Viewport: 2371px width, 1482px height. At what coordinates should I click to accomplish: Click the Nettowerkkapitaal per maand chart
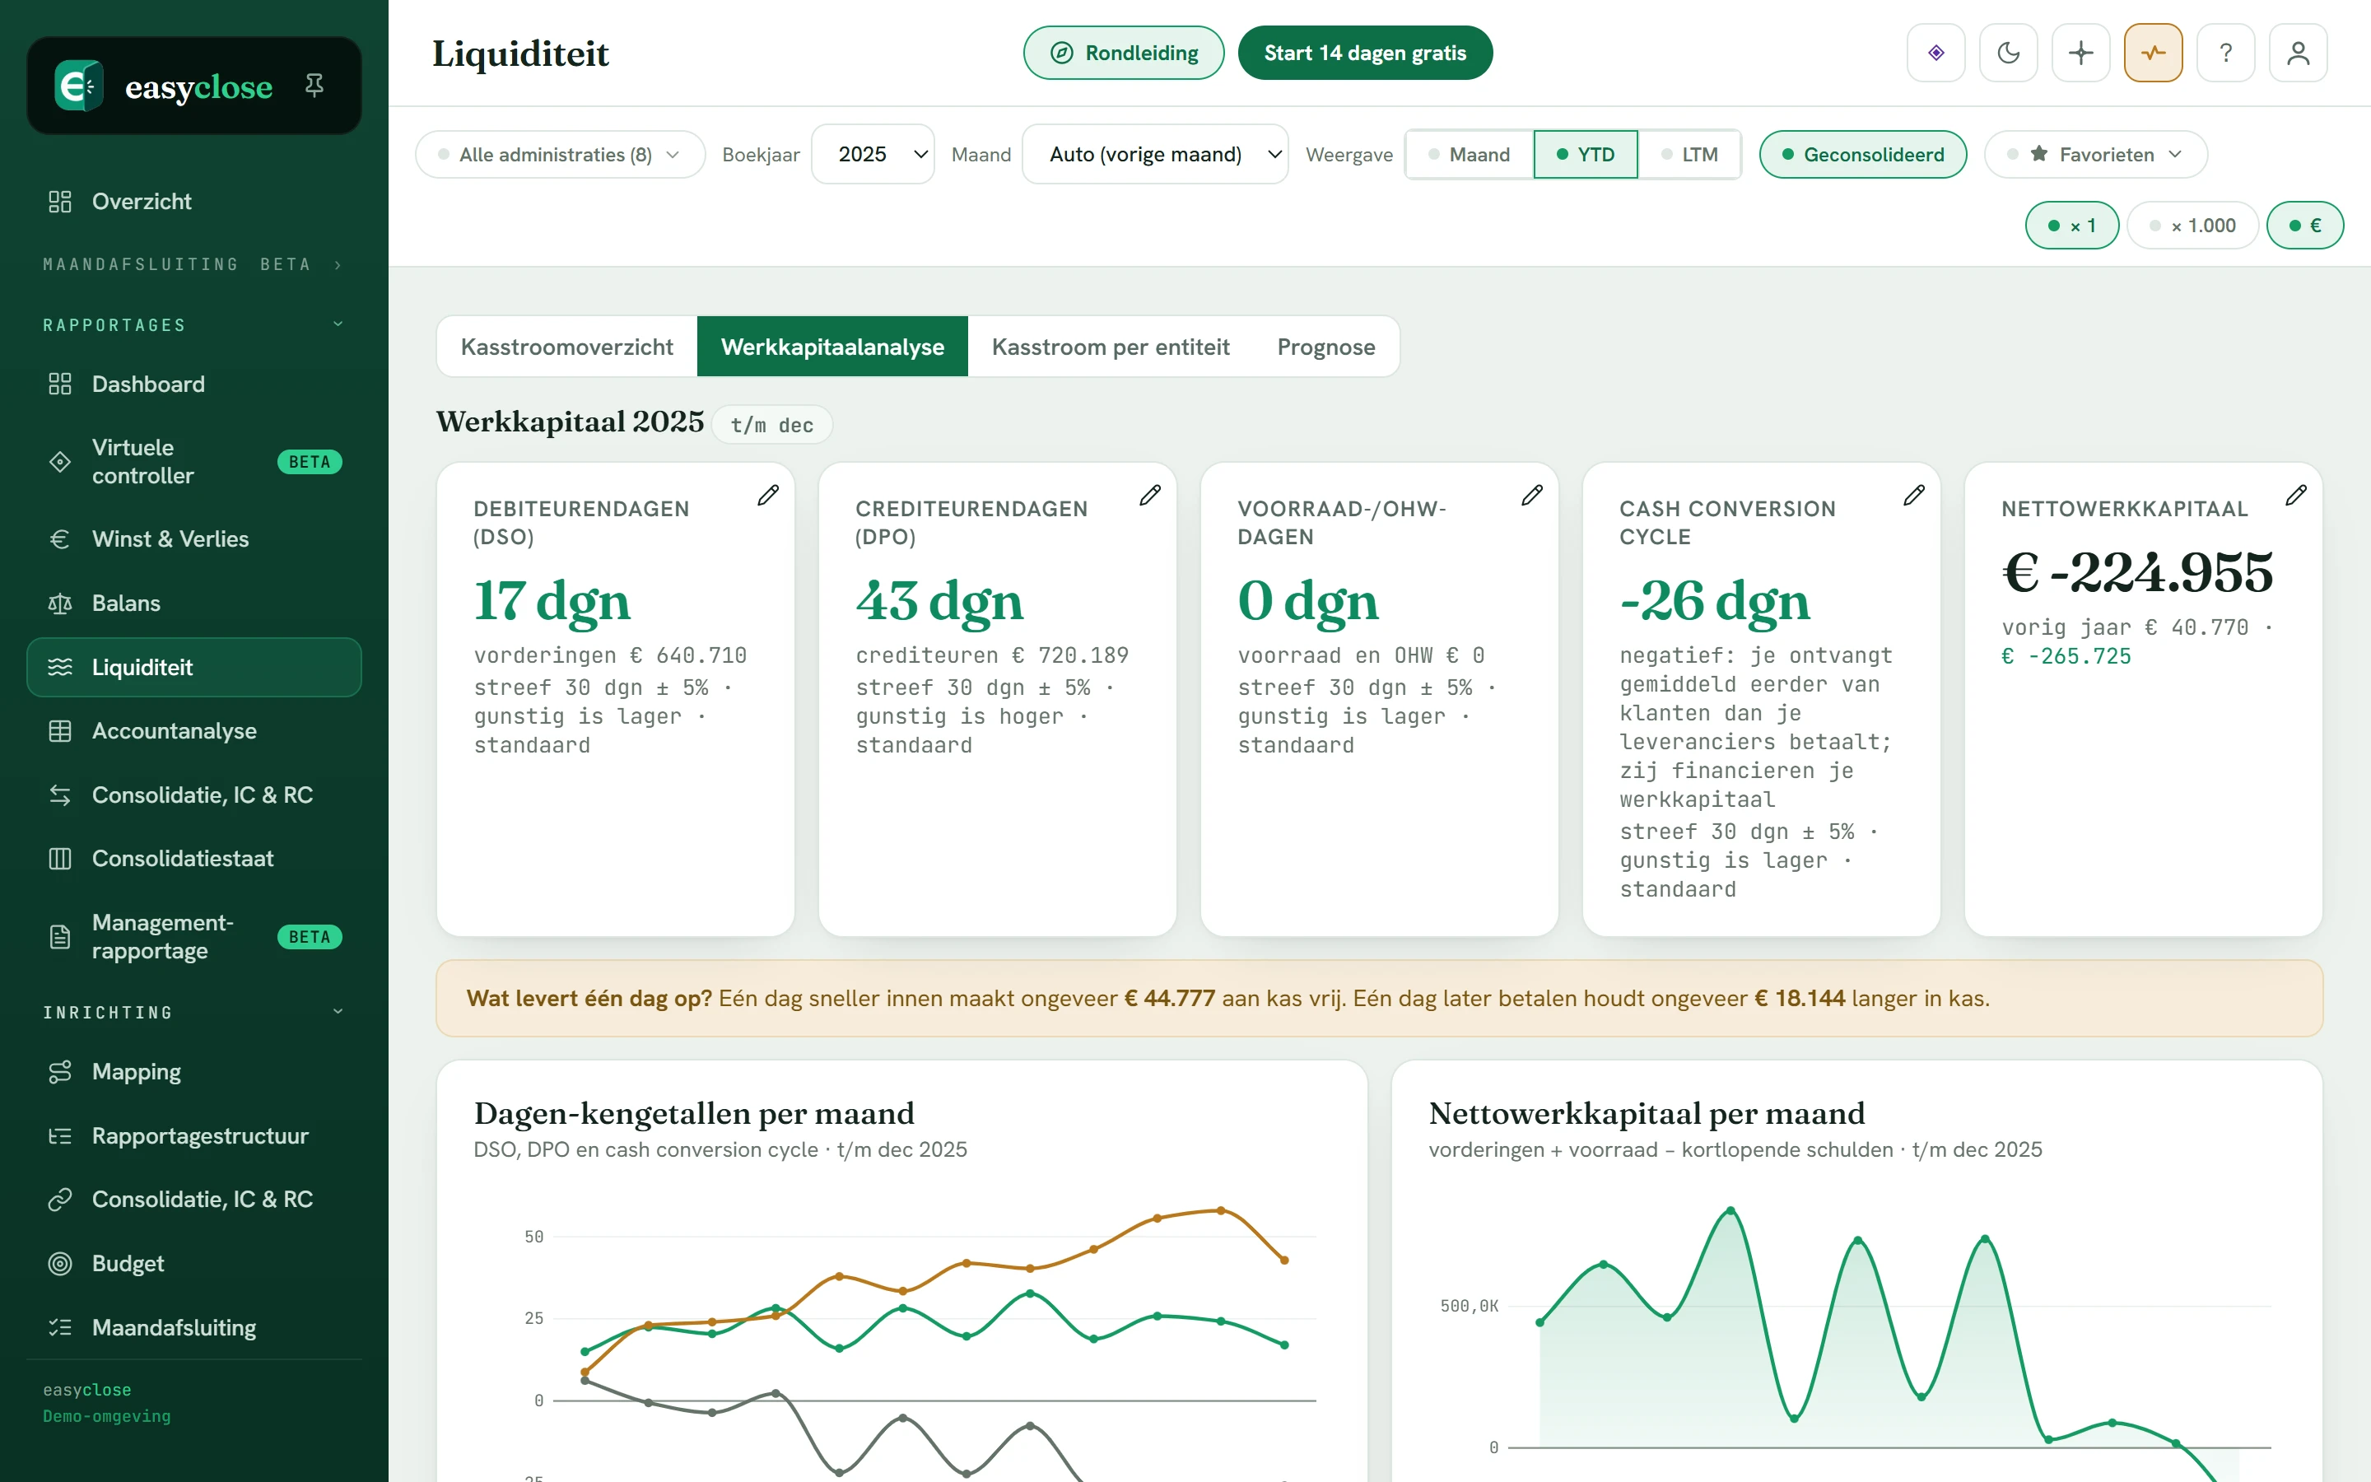[1856, 1271]
